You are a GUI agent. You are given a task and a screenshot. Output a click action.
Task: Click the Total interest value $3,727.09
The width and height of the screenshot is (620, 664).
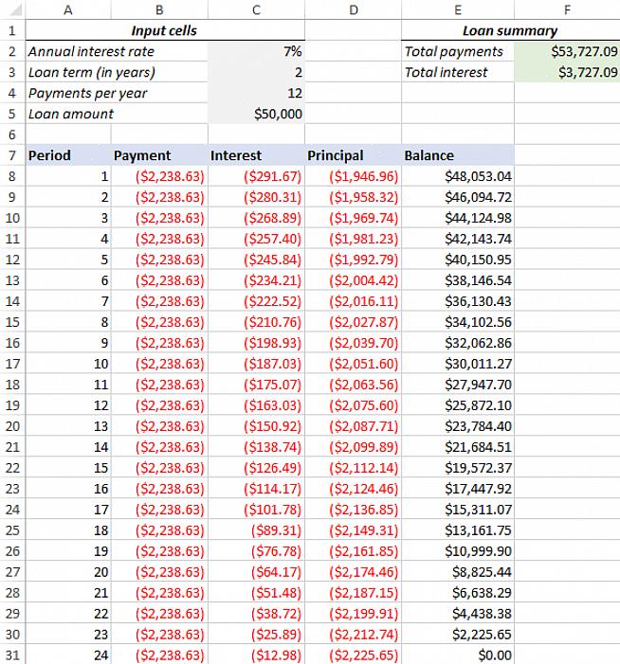coord(567,72)
